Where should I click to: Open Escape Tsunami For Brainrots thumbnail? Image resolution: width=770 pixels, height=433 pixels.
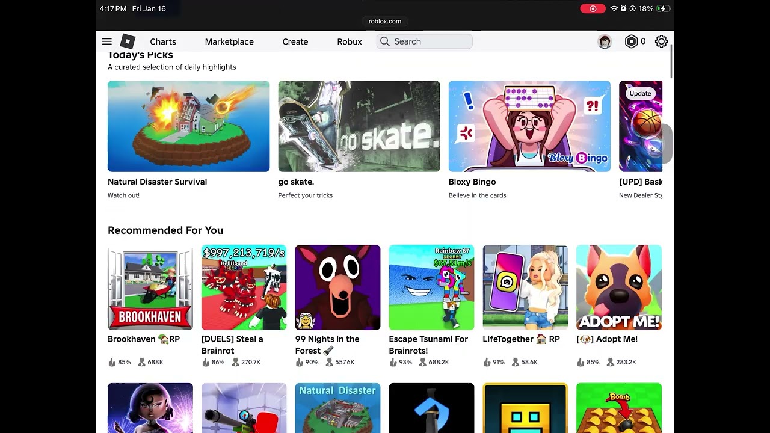click(431, 287)
